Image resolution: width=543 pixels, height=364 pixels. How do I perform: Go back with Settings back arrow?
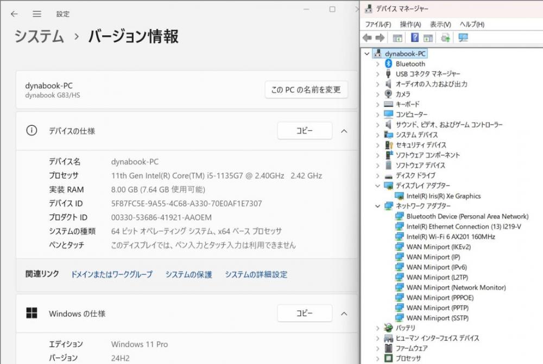14,14
